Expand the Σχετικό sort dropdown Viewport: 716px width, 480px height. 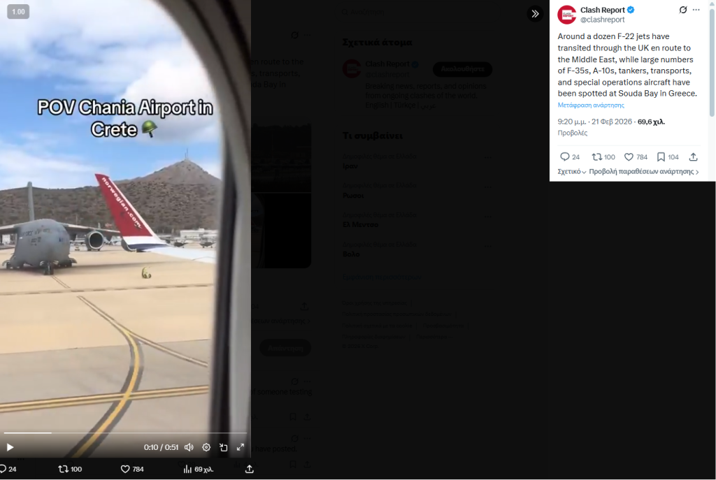pos(572,172)
